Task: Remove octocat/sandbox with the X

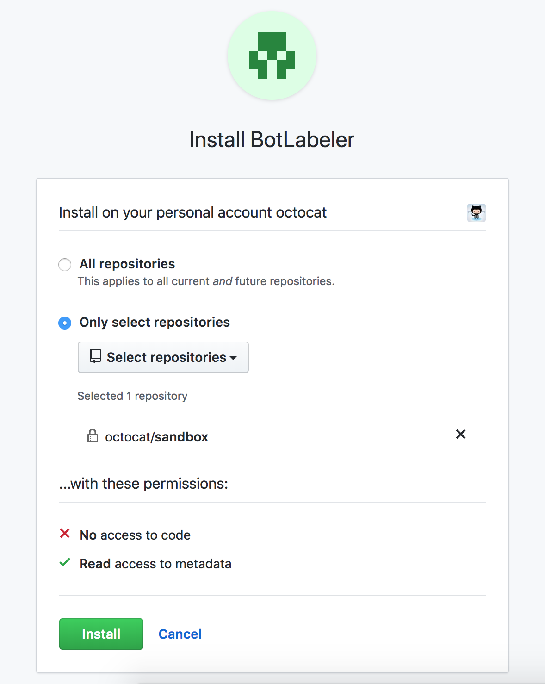Action: 460,435
